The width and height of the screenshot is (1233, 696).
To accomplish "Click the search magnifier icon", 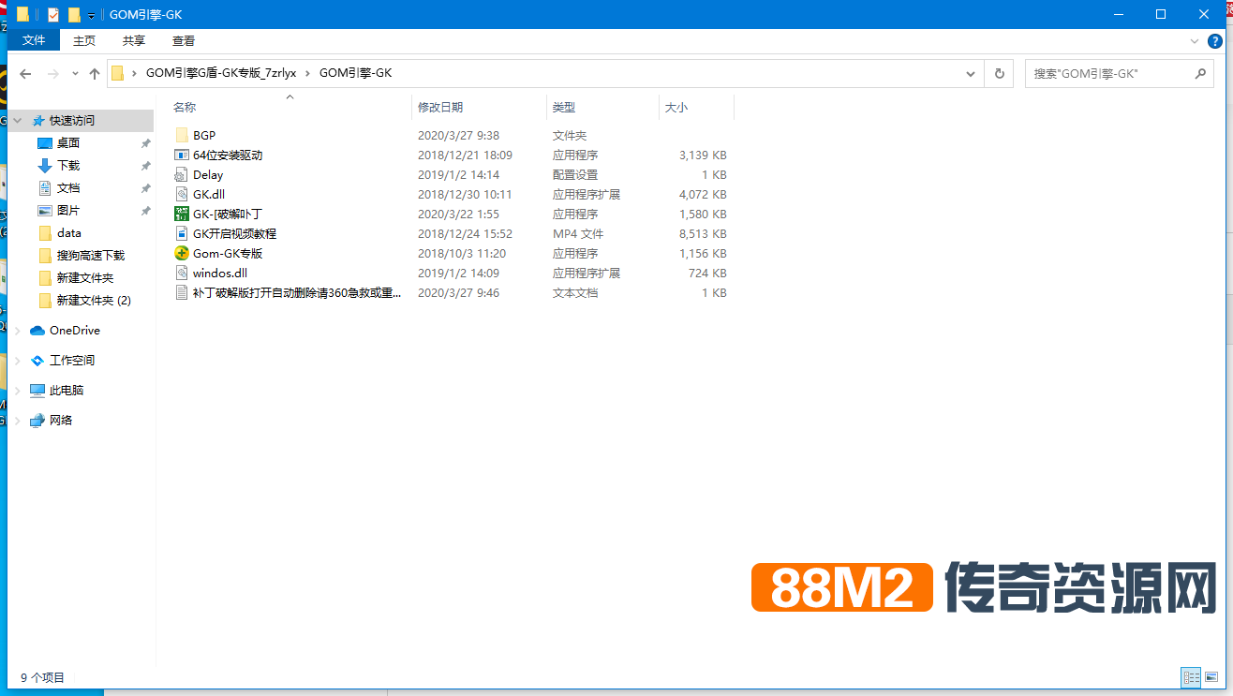I will click(1201, 73).
